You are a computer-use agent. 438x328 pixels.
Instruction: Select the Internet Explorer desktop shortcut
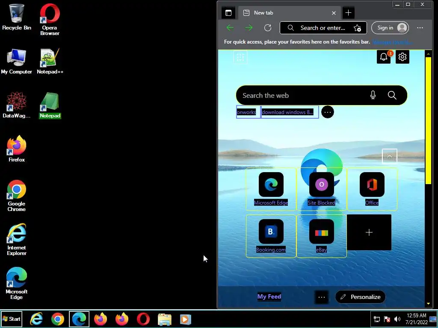tap(17, 240)
